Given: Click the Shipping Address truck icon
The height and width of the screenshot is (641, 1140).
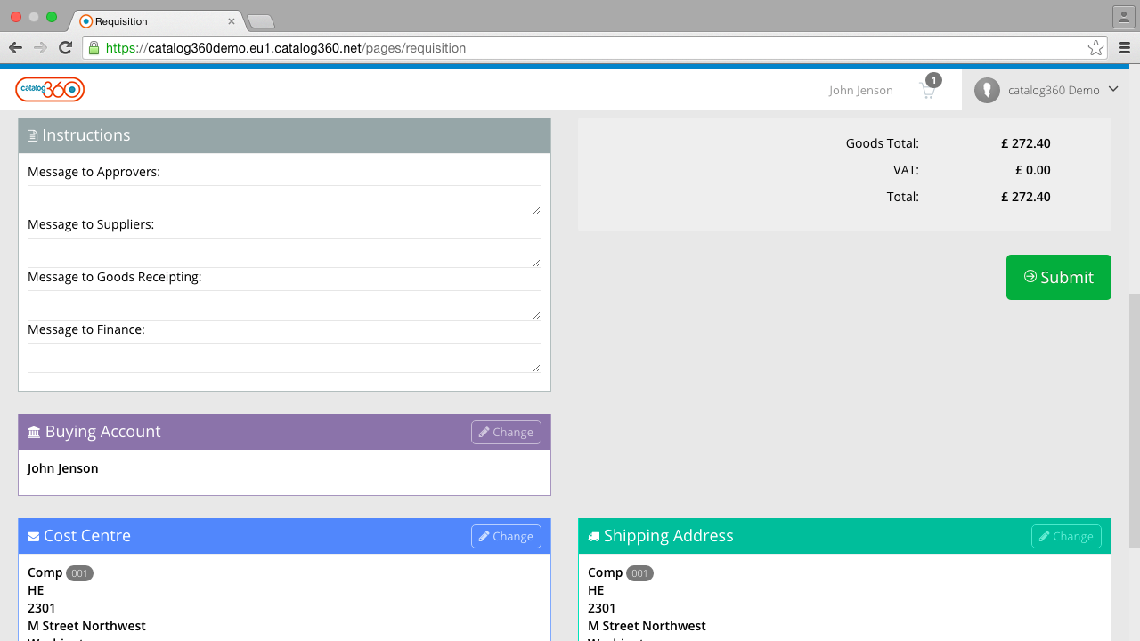Looking at the screenshot, I should point(594,537).
